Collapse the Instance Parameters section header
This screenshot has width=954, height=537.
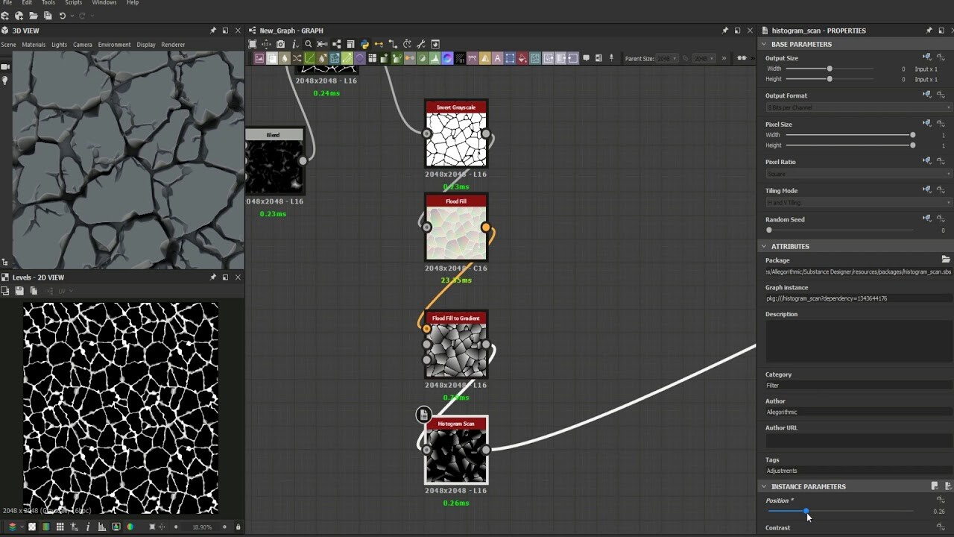[x=765, y=486]
